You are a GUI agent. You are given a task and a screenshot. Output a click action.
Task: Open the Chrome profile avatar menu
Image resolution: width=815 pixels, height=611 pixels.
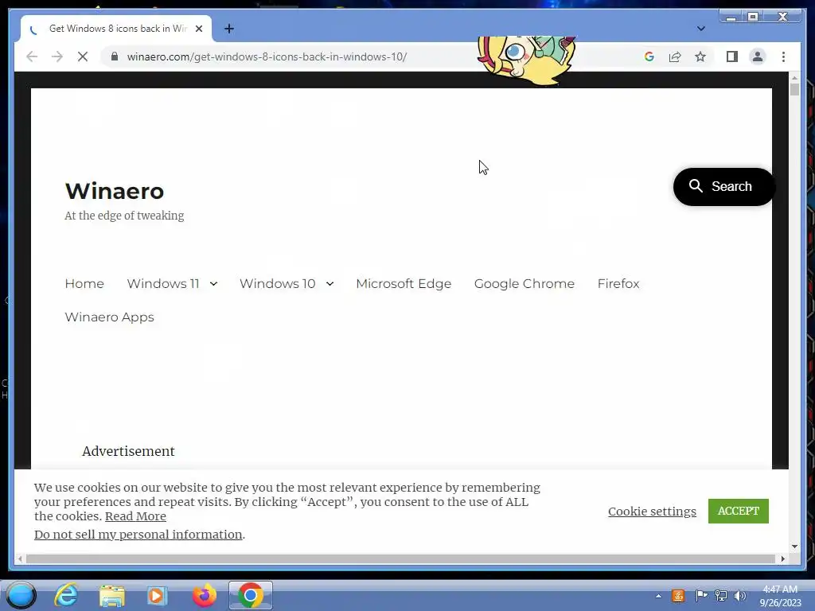coord(758,56)
